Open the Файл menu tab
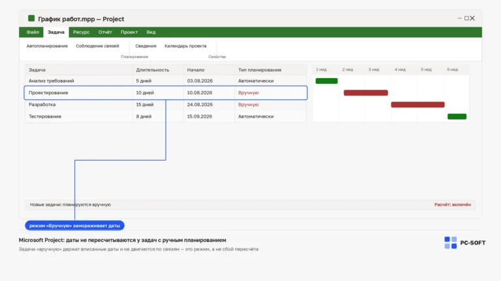This screenshot has height=281, width=501. (x=33, y=32)
